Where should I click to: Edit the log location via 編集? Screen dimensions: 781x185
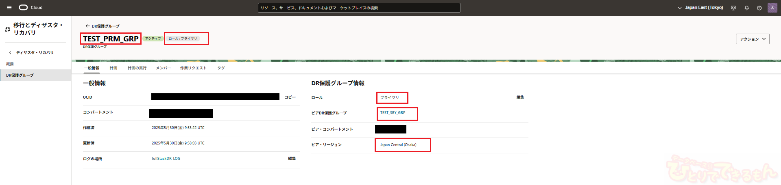(x=292, y=159)
